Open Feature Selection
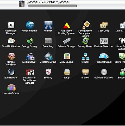Screen dimensions: 125x126 pos(104,41)
